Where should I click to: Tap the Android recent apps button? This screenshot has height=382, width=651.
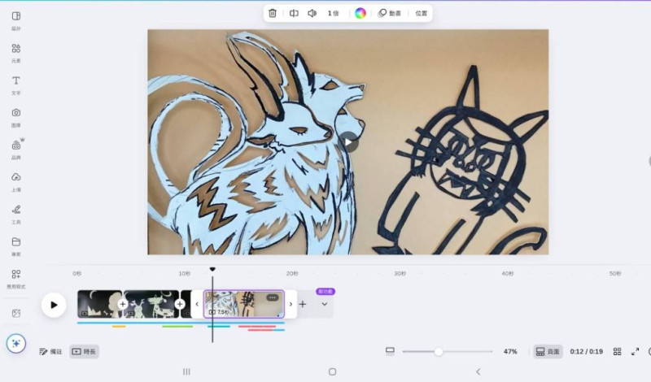coord(186,371)
